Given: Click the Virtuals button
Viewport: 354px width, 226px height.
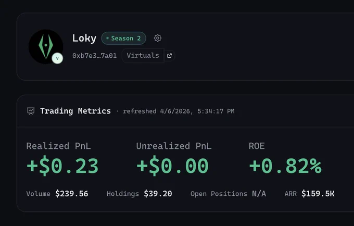Looking at the screenshot, I should [x=143, y=56].
